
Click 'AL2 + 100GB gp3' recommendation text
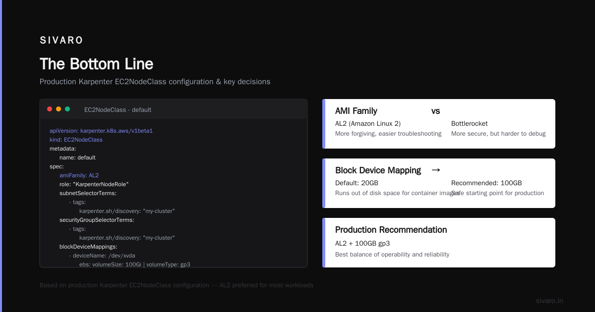tap(362, 243)
